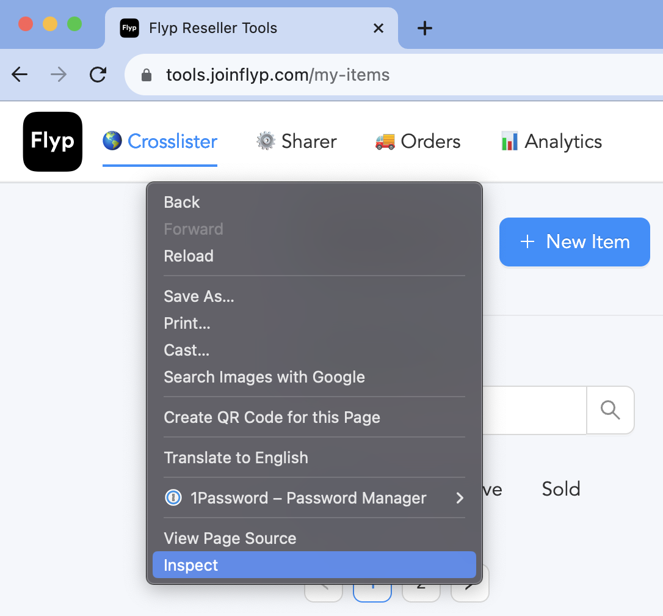Click the padlock site info icon
Image resolution: width=663 pixels, height=616 pixels.
[x=146, y=75]
